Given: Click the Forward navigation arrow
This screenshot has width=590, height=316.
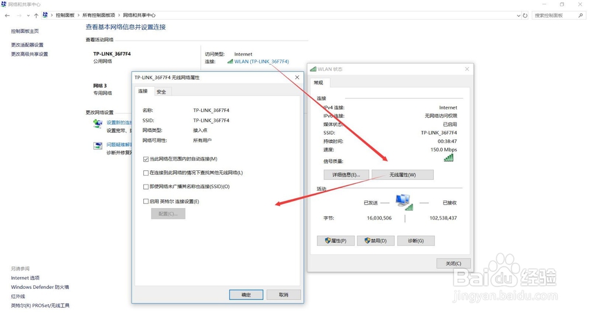Looking at the screenshot, I should coord(19,15).
